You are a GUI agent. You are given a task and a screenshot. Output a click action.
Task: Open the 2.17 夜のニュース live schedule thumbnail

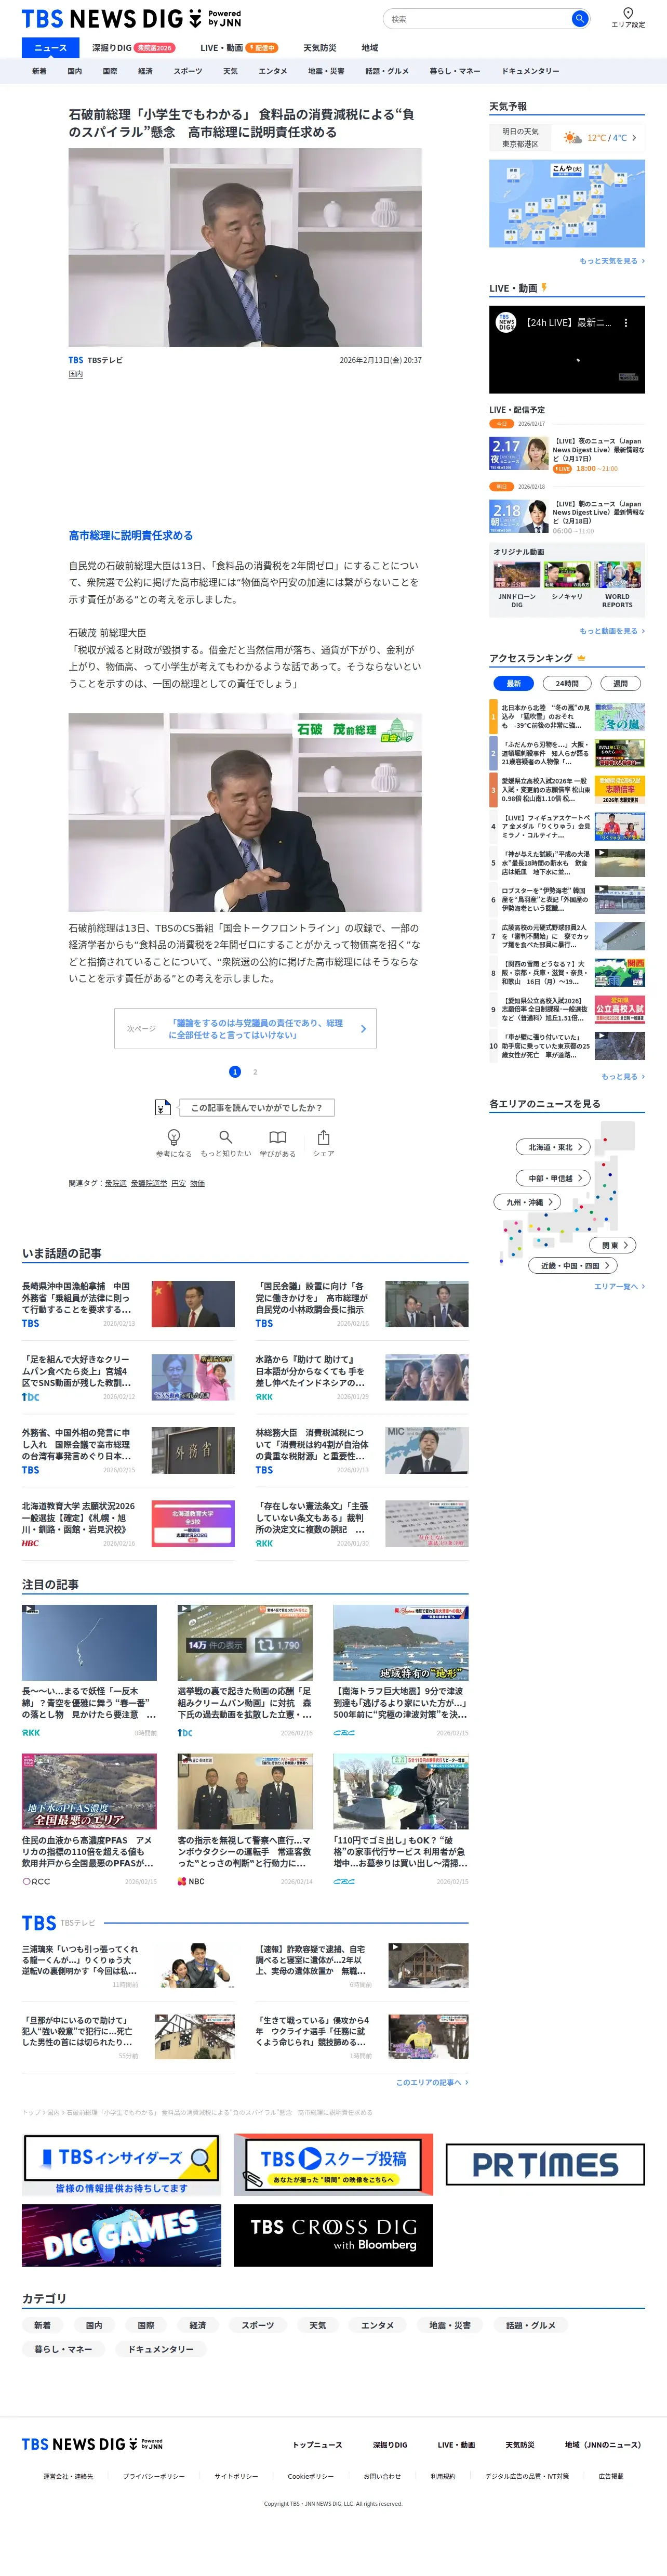(519, 452)
